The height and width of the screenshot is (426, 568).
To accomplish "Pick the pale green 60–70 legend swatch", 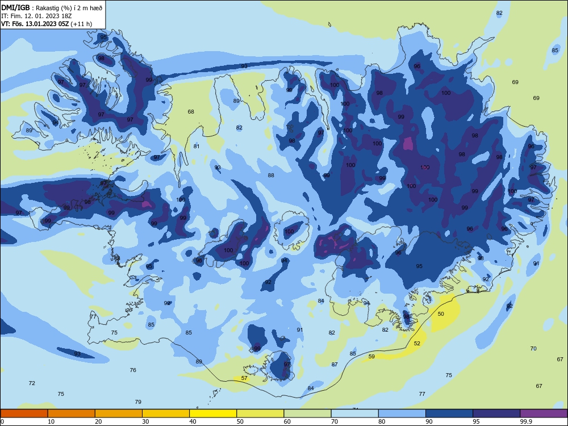I will 307,414.
